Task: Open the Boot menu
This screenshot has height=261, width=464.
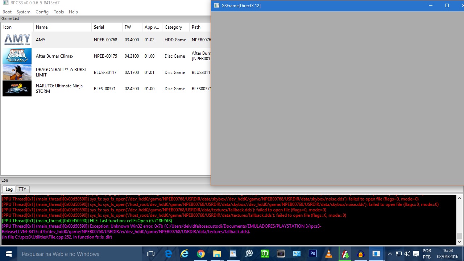Action: 7,12
